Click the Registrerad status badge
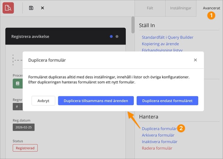The height and width of the screenshot is (159, 223). [25, 148]
